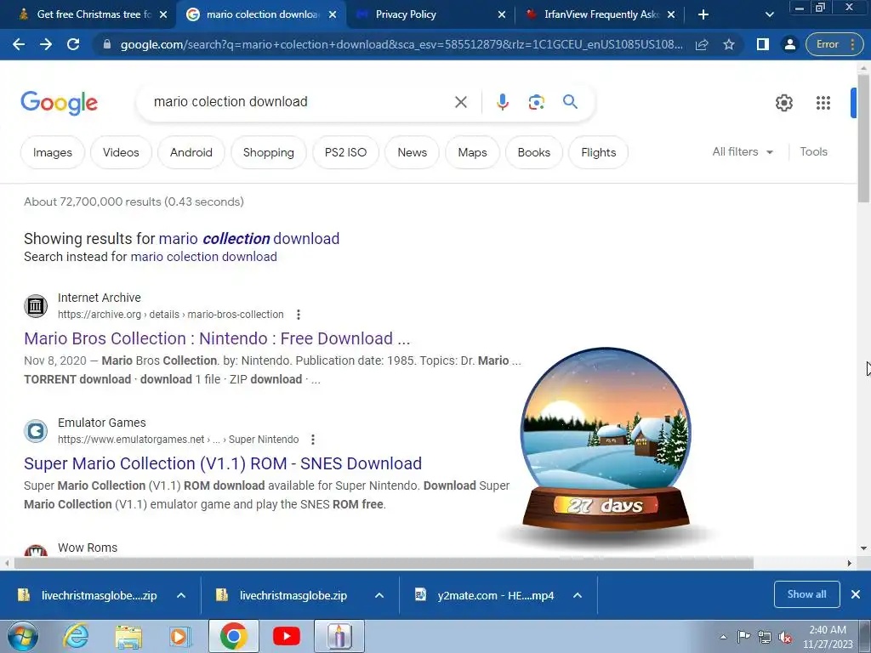Image resolution: width=871 pixels, height=653 pixels.
Task: Open the search Tools option
Action: [x=813, y=151]
